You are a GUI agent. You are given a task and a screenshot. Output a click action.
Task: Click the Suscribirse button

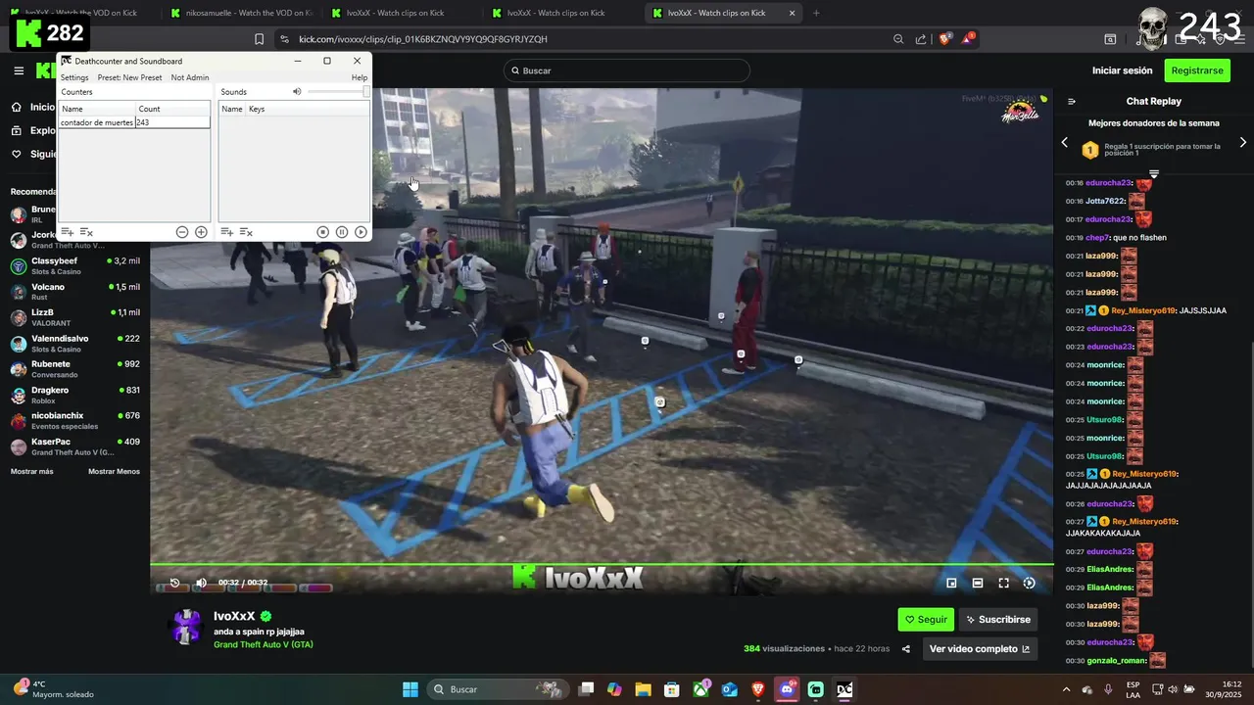pos(998,619)
